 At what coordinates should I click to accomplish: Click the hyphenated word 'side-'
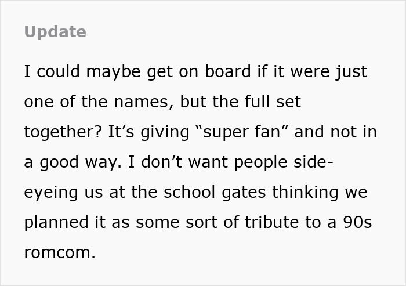click(x=313, y=162)
